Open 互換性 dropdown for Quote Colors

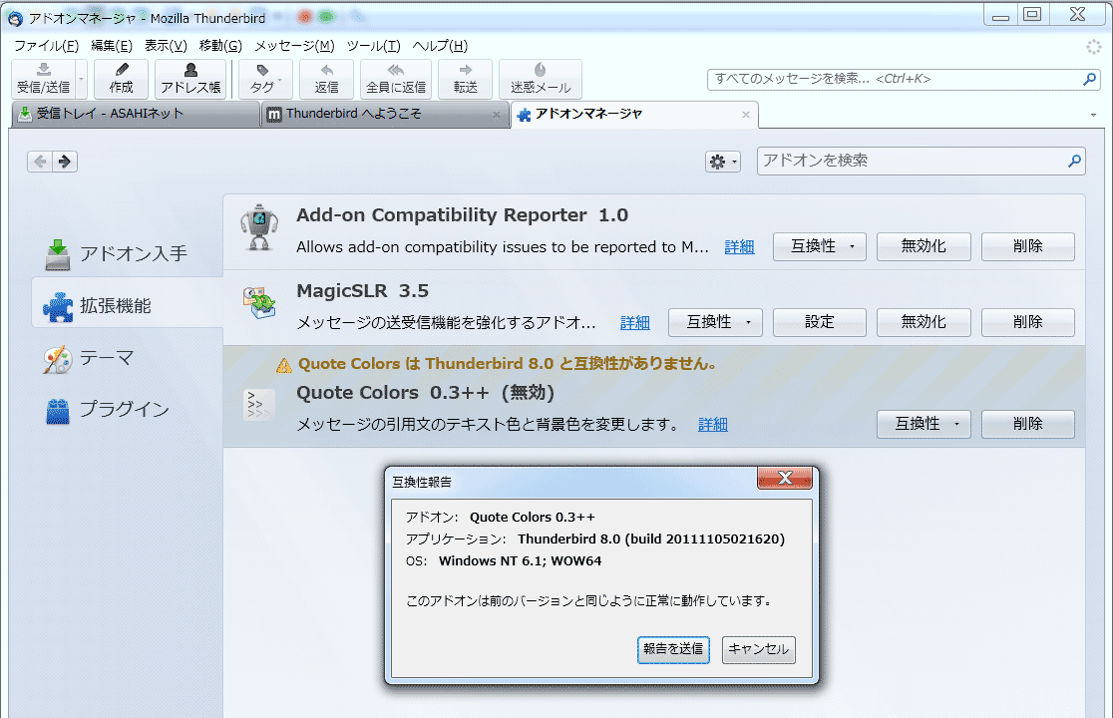924,424
